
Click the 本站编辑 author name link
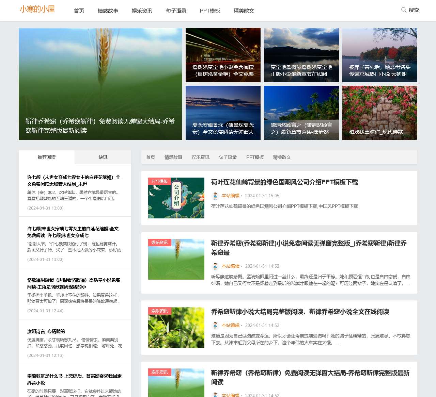(230, 196)
